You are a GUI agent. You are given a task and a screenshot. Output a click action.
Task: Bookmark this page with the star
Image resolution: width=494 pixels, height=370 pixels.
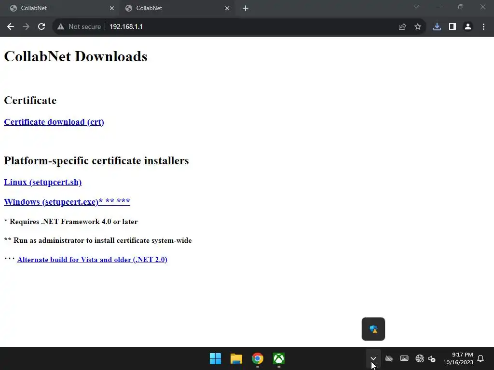418,27
